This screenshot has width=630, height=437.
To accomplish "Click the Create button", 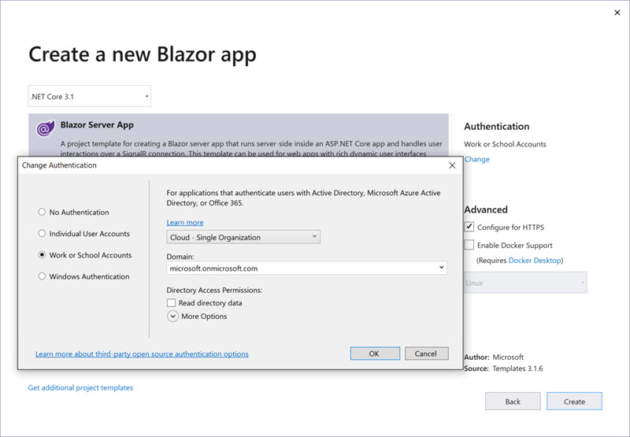I will pyautogui.click(x=574, y=402).
